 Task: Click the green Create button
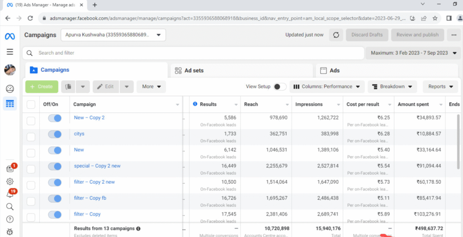coord(42,87)
